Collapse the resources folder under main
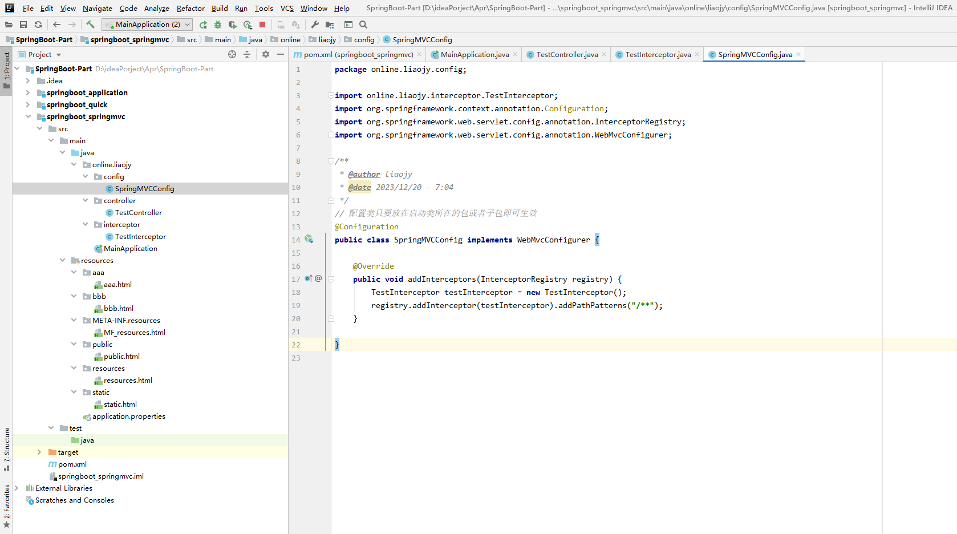This screenshot has height=534, width=957. (62, 260)
